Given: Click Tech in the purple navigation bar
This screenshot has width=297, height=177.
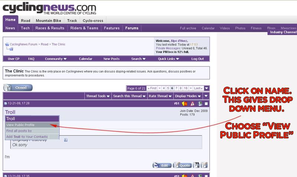Looking at the screenshot, I should tap(25, 28).
